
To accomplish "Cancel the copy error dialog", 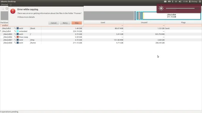I will click(x=54, y=23).
